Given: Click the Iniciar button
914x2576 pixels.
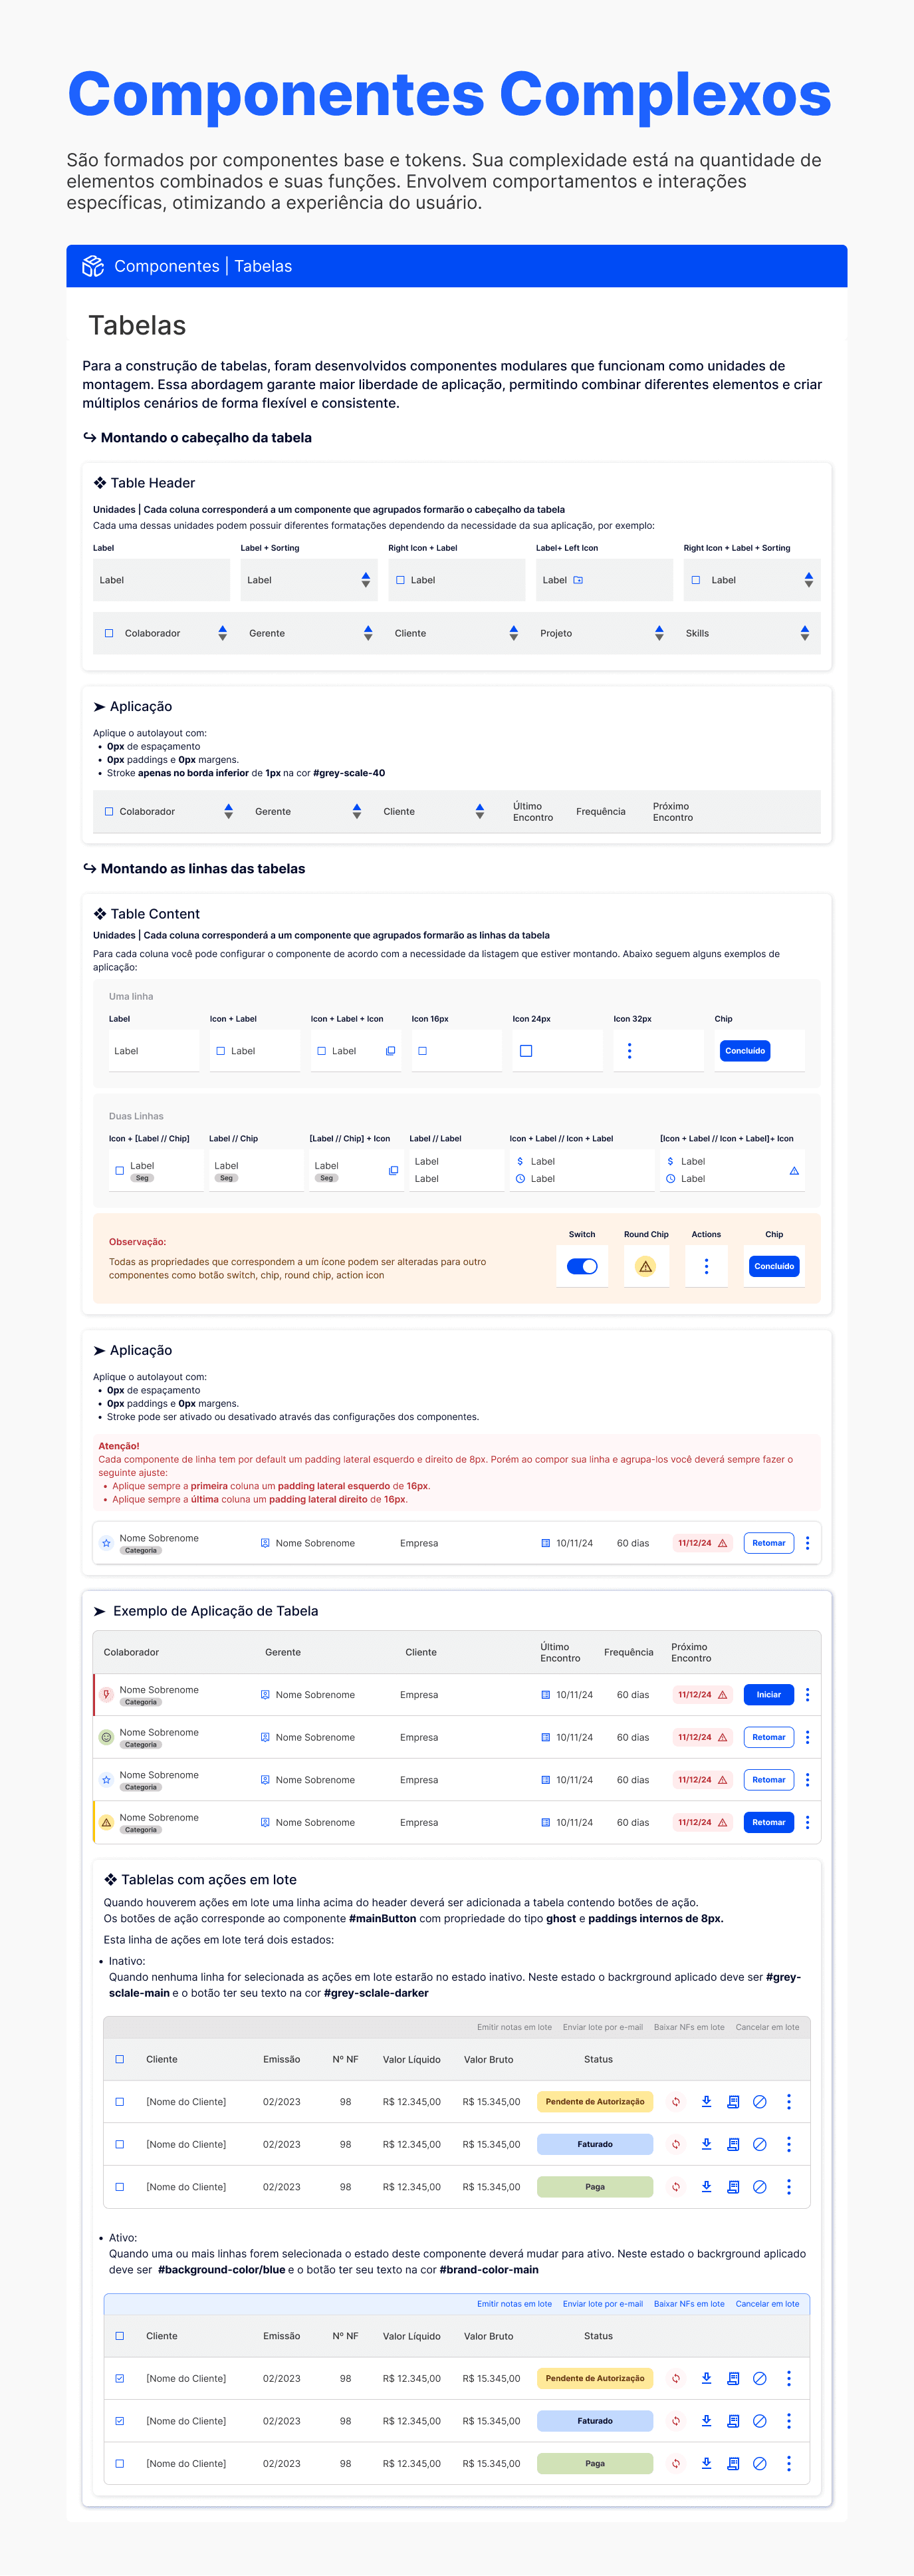Looking at the screenshot, I should coord(768,1695).
